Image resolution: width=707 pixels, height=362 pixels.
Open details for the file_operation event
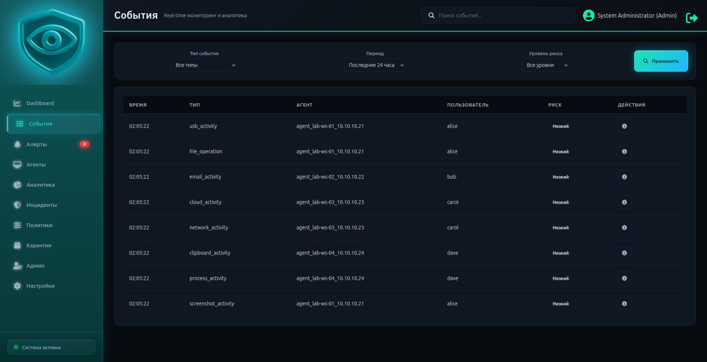[x=624, y=152]
